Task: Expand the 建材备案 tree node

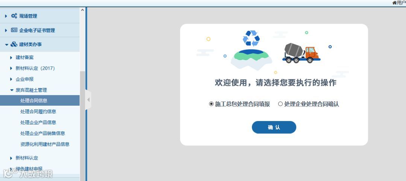Action: [11, 58]
